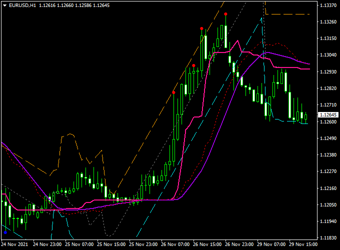Click price level 1.12380 on the scale

pos(328,155)
